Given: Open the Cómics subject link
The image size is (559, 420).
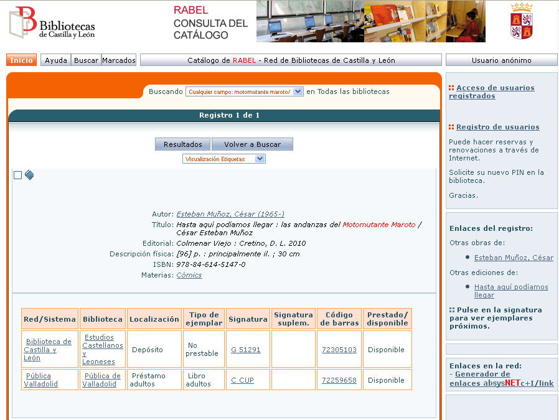Looking at the screenshot, I should click(x=189, y=275).
